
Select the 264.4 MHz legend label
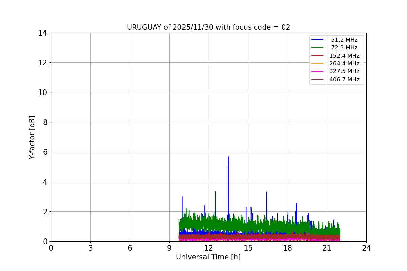coord(344,63)
